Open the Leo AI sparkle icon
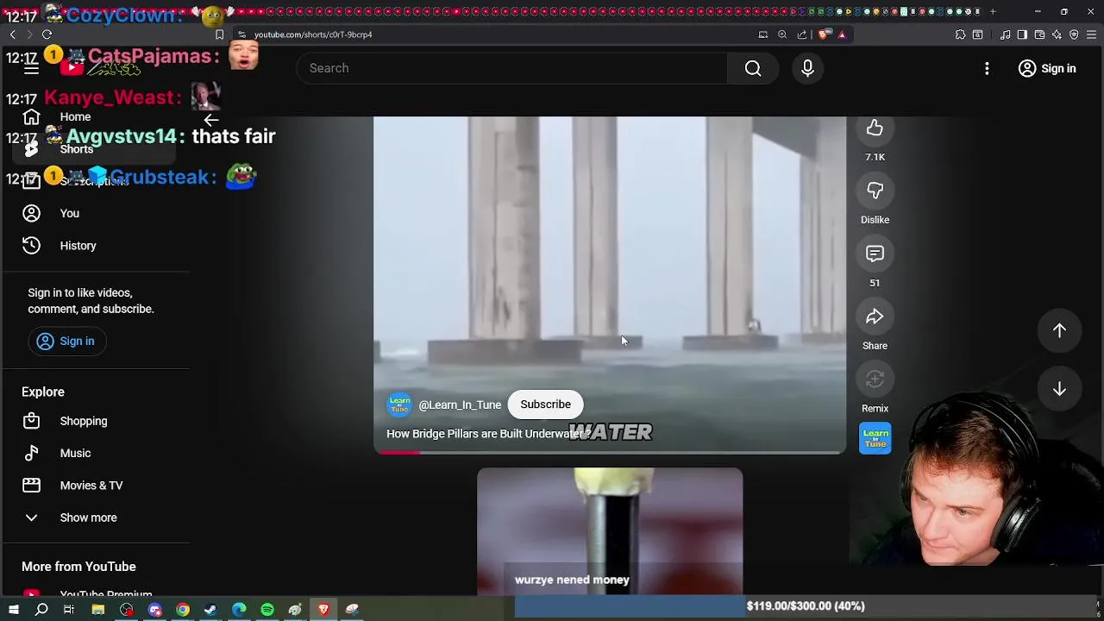 1057,34
